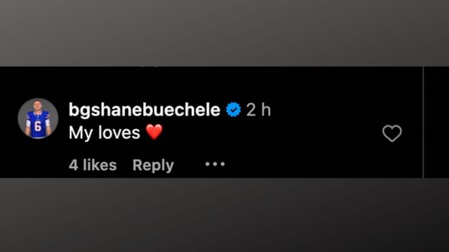Expand comment options via the ellipsis
The width and height of the screenshot is (449, 252).
(215, 164)
